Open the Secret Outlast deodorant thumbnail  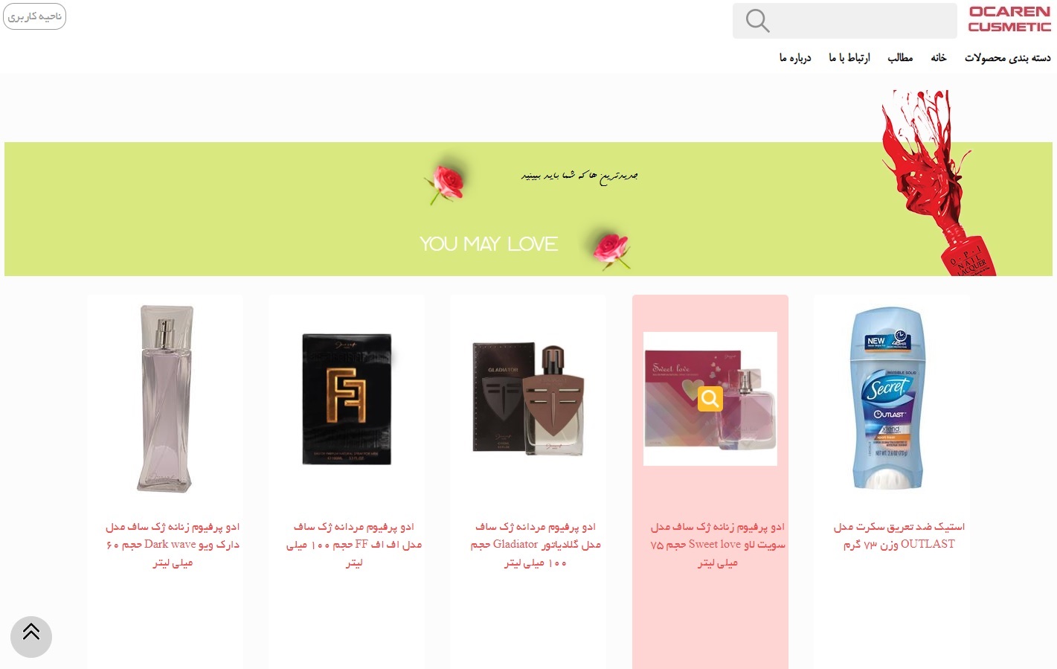click(x=889, y=399)
